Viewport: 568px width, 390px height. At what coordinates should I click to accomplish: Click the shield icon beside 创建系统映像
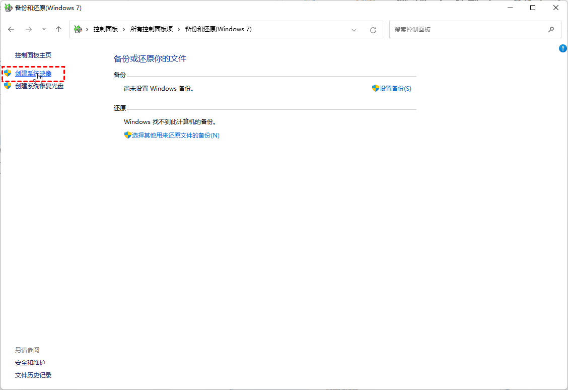coord(7,73)
